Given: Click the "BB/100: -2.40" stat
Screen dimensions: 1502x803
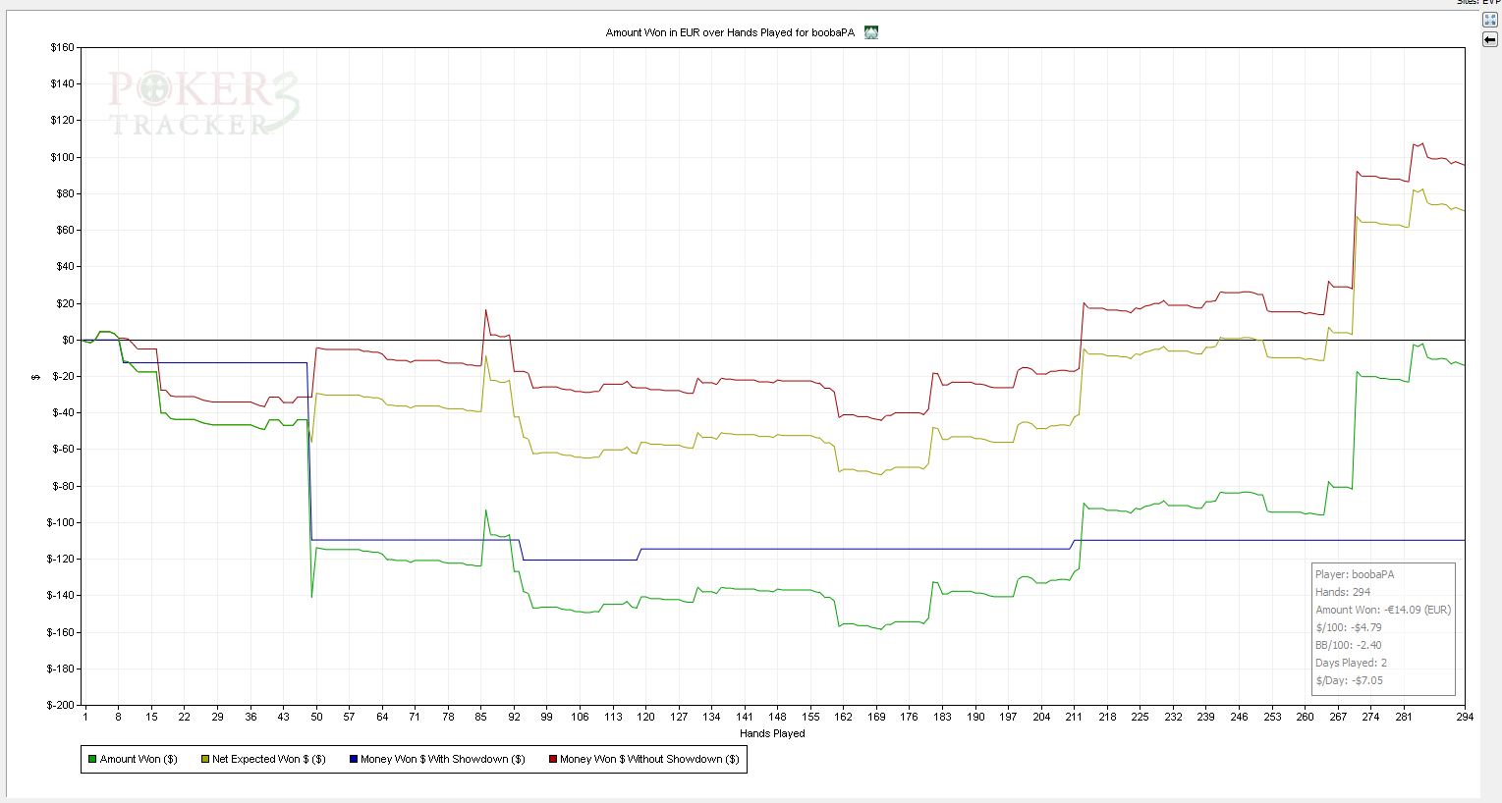Looking at the screenshot, I should (1349, 645).
